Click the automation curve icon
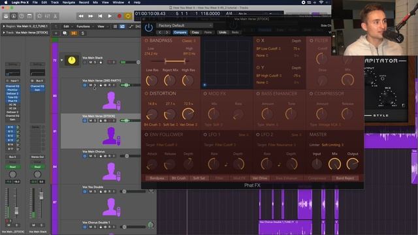 (x=131, y=26)
